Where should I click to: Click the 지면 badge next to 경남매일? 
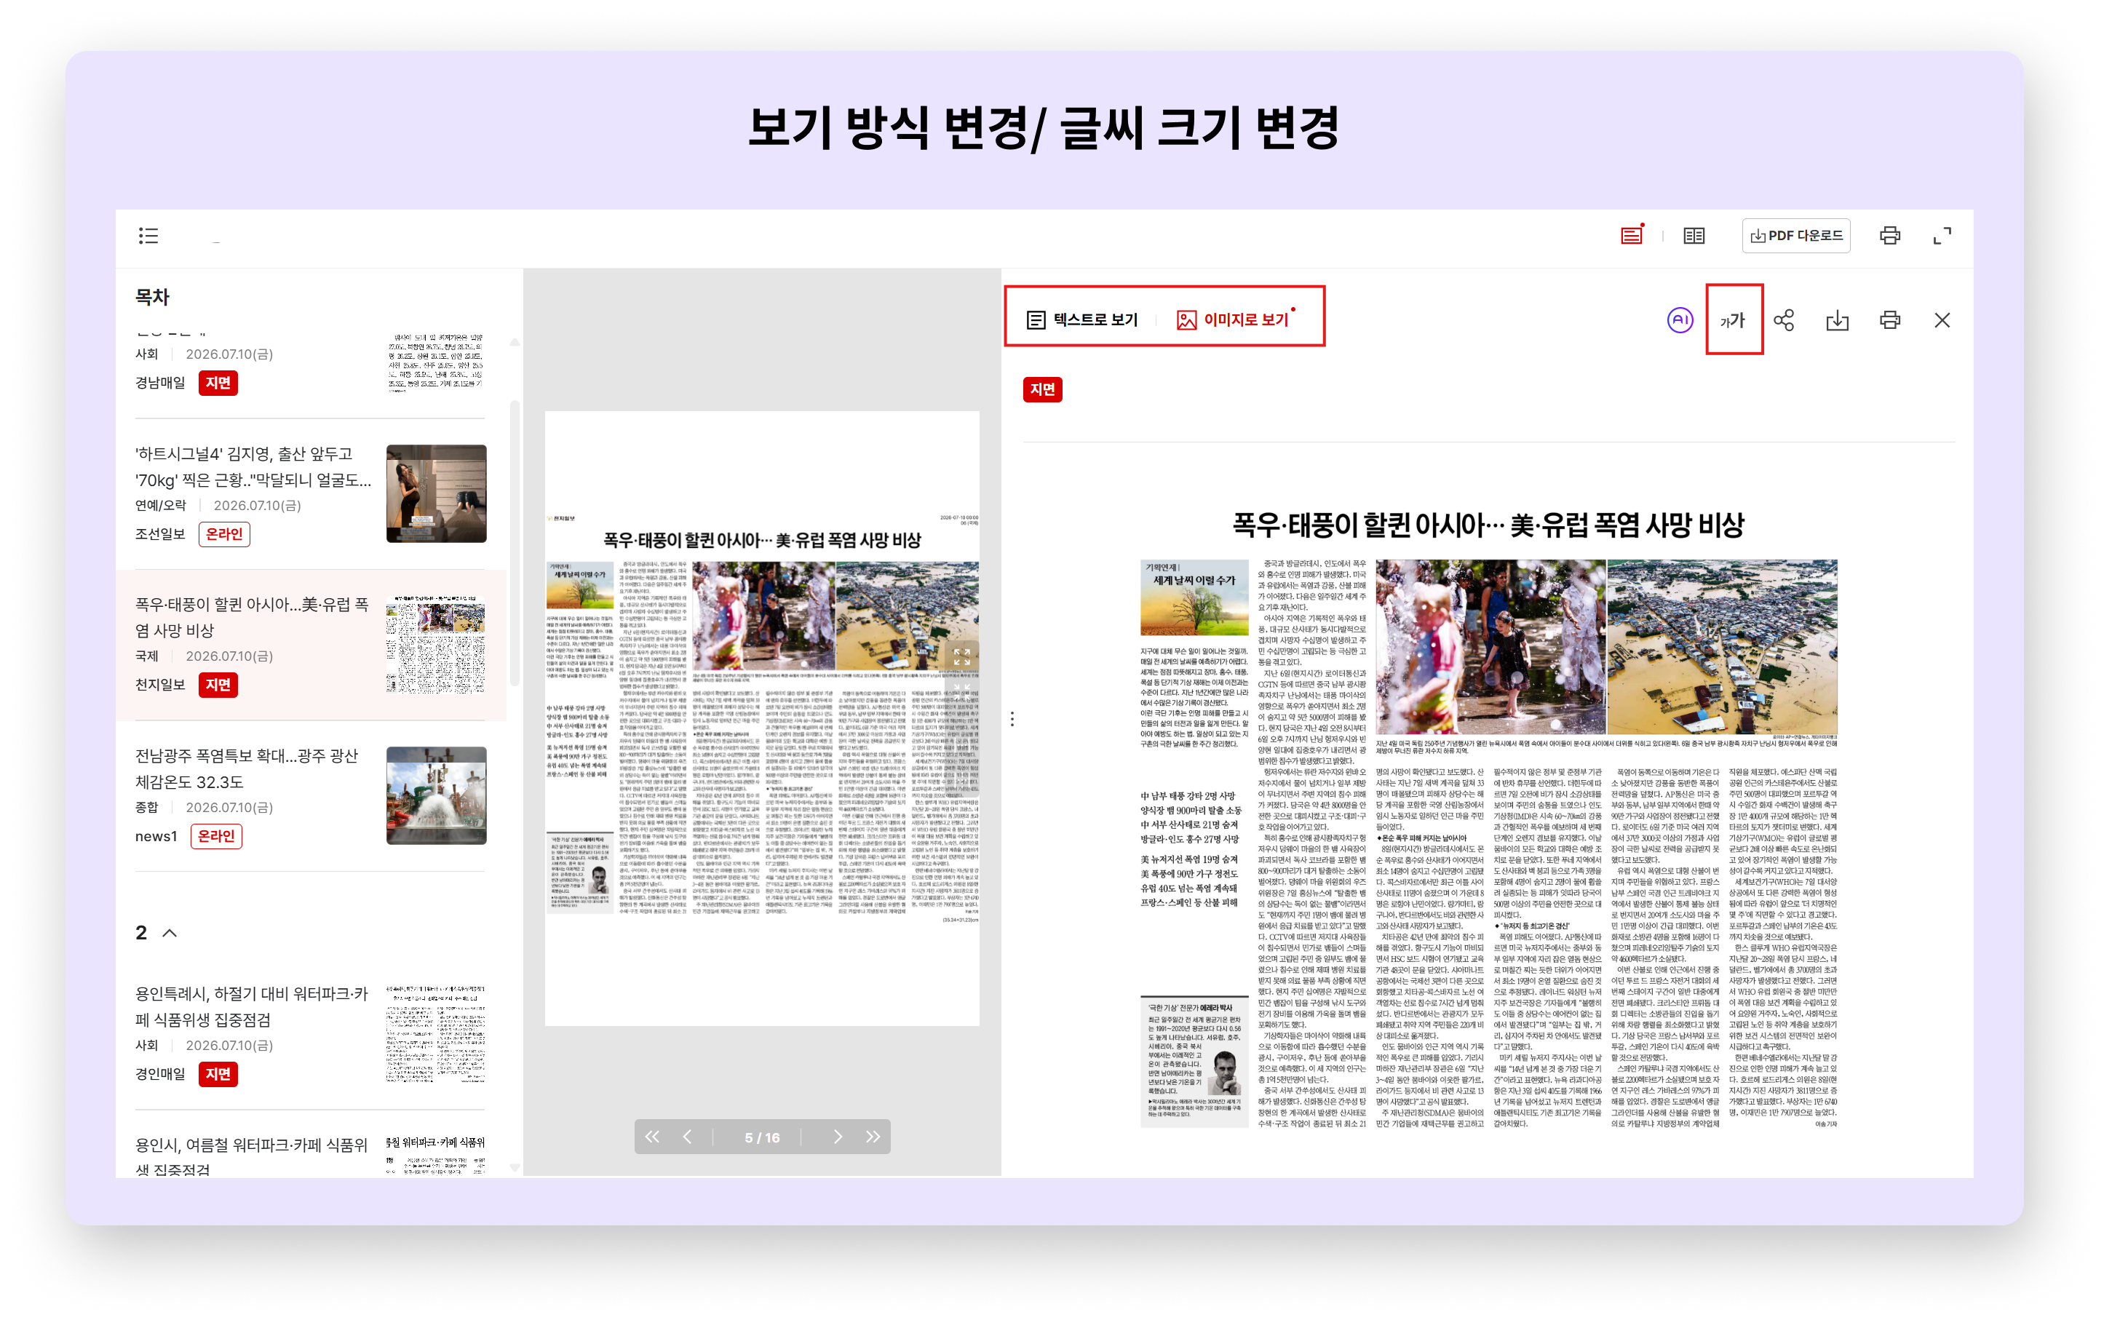pyautogui.click(x=218, y=382)
